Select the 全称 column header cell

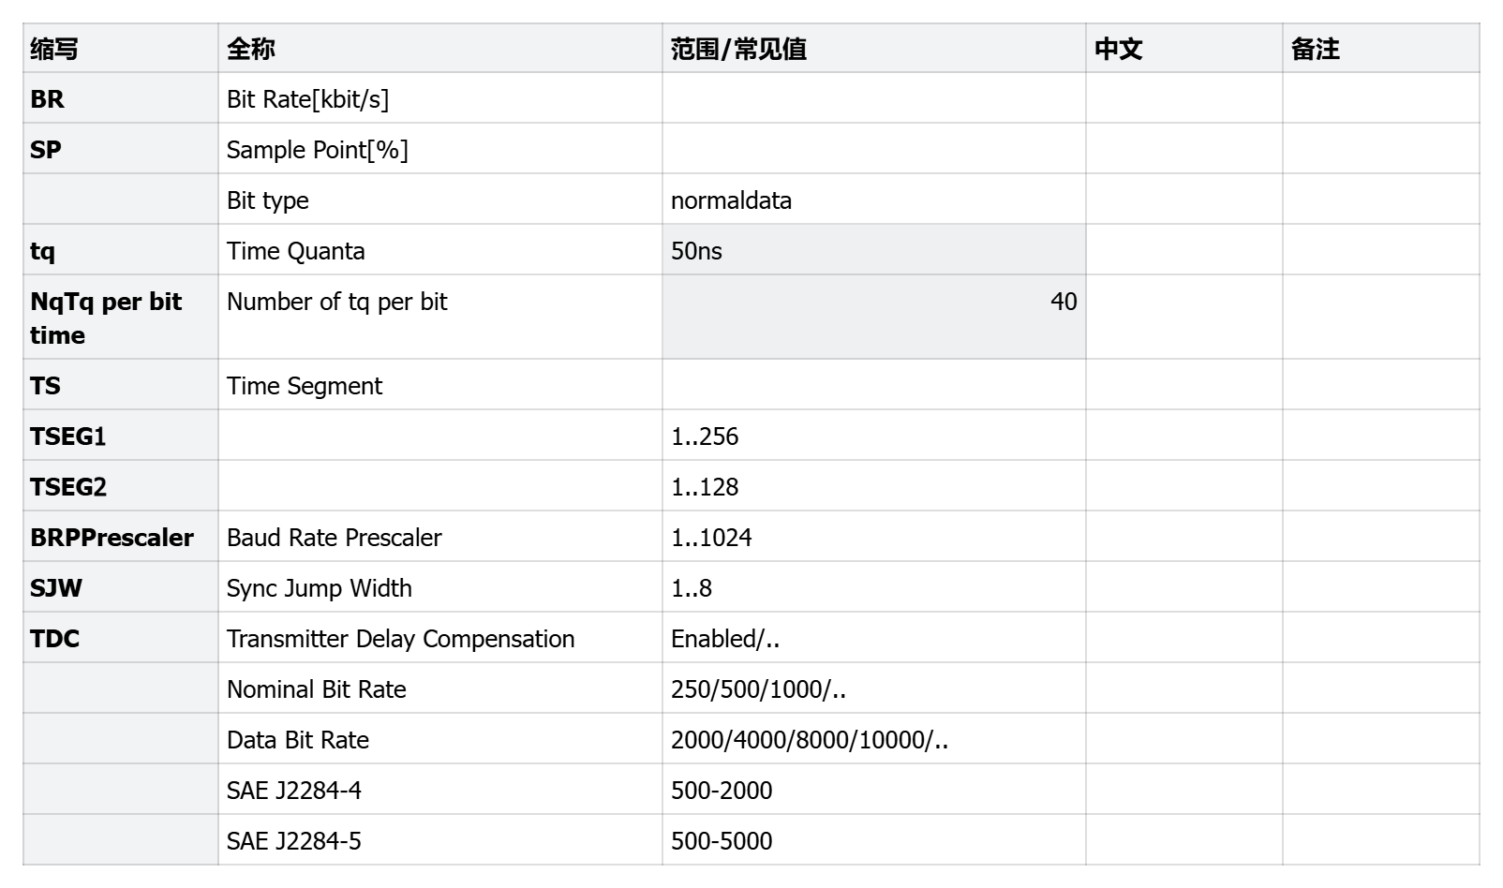439,49
